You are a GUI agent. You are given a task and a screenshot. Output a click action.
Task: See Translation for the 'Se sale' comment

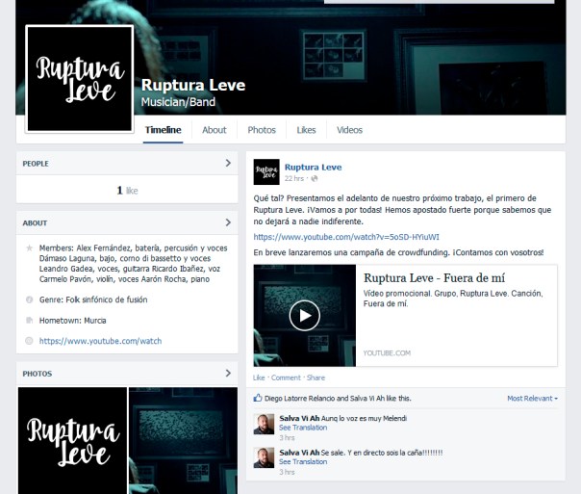click(303, 461)
